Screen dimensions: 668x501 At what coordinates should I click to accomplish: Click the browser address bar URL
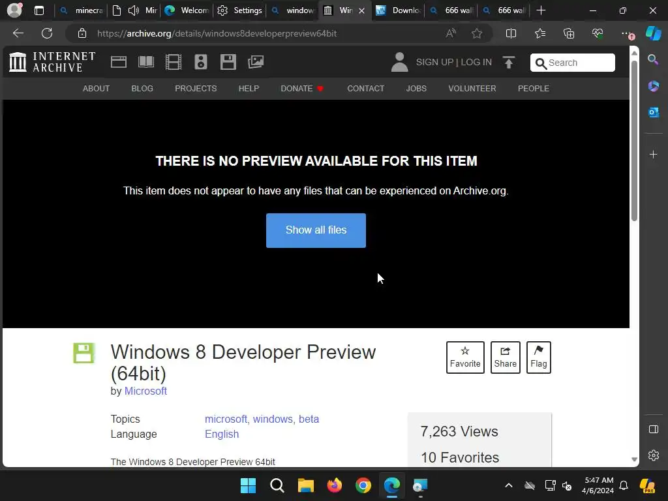(217, 33)
